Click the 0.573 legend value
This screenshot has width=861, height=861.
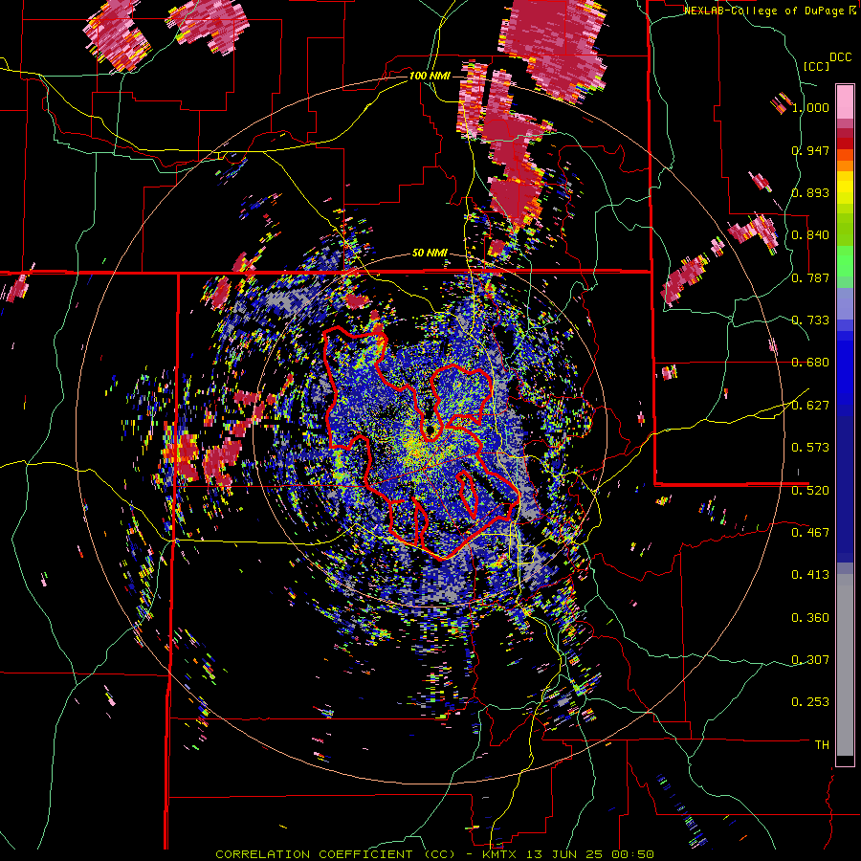tap(810, 448)
